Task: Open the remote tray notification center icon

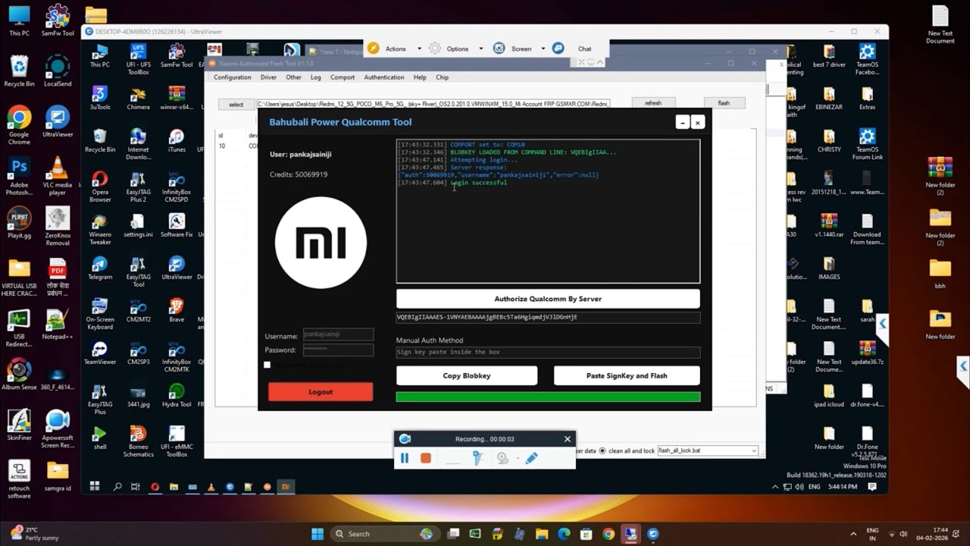Action: (x=872, y=487)
